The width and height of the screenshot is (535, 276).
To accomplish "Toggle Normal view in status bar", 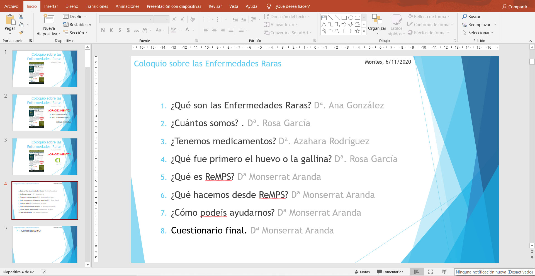I will click(x=417, y=272).
